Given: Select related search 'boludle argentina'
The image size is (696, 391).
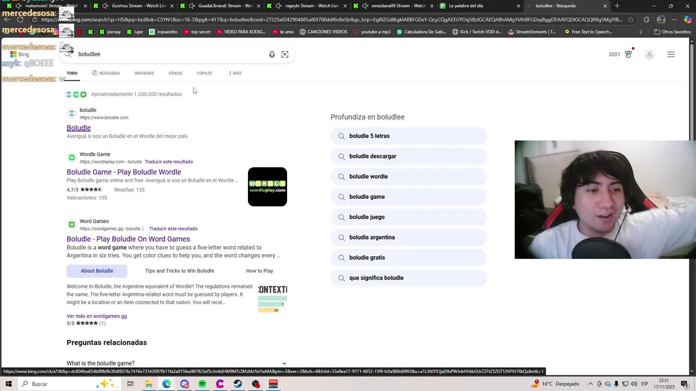Looking at the screenshot, I should (408, 237).
